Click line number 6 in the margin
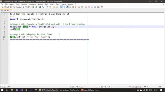Viewport: 165px width, 92px height. click(5, 27)
